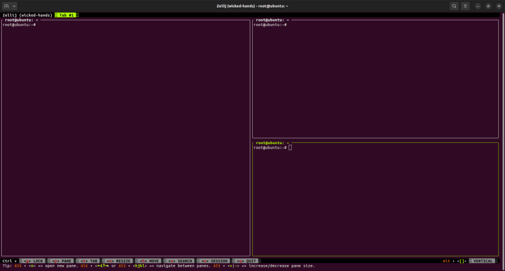Click the Alt + <[]> shortcut hint
The image size is (505, 271).
454,261
